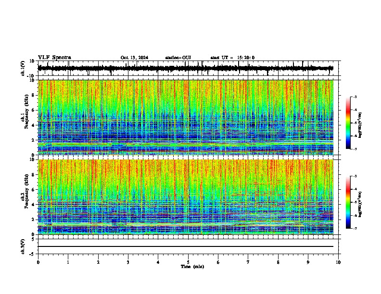Click the ch.2 colorbar log(PSD) label
Image resolution: width=381 pixels, height=294 pixels.
pos(360,205)
